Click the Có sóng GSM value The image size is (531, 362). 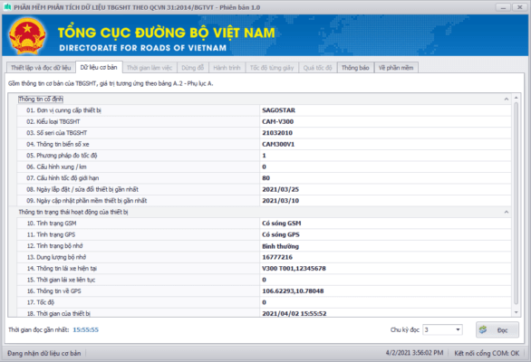282,224
